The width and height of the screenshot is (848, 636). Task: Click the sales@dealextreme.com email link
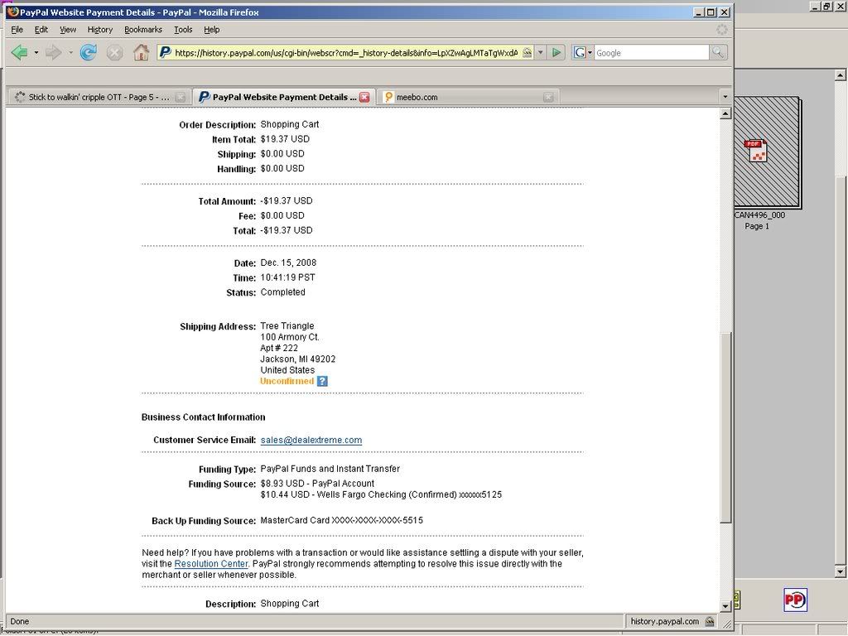click(311, 441)
